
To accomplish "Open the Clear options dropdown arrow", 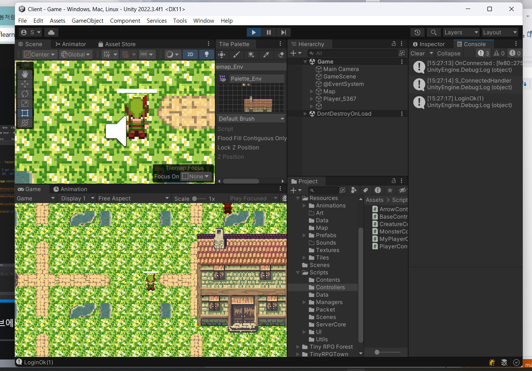I will (431, 54).
